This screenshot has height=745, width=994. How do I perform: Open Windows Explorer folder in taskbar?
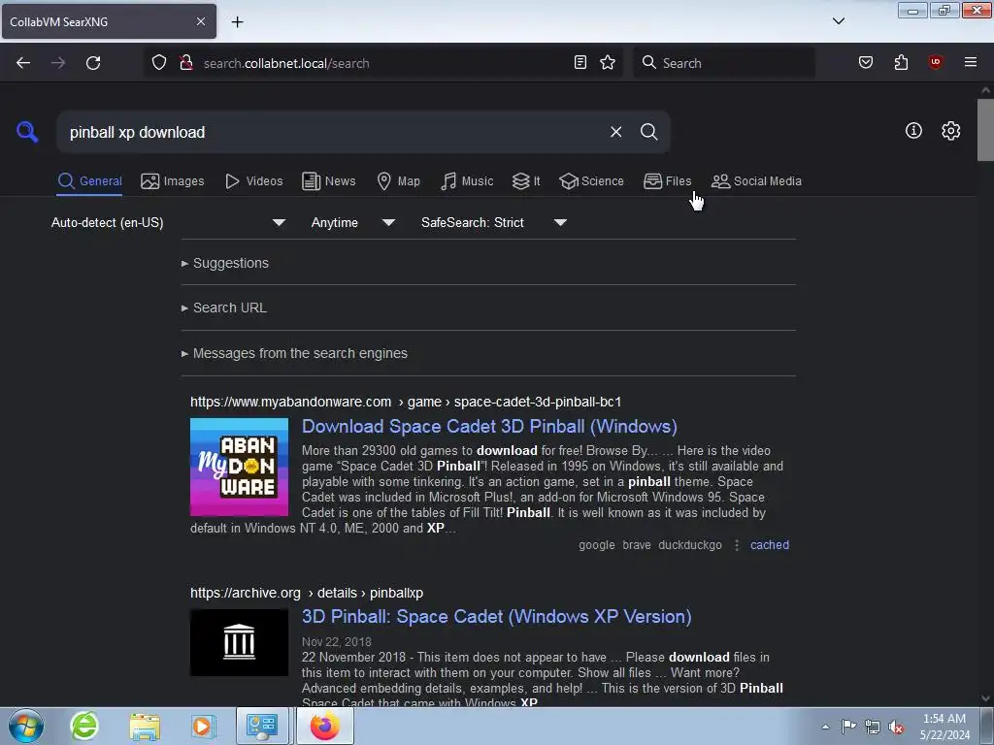coord(145,726)
